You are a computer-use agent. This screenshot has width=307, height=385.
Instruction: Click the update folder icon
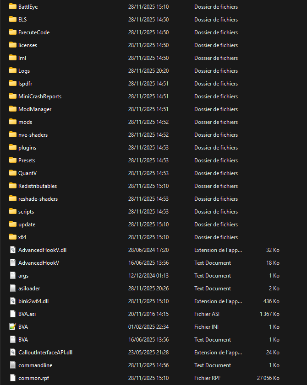tap(12, 224)
